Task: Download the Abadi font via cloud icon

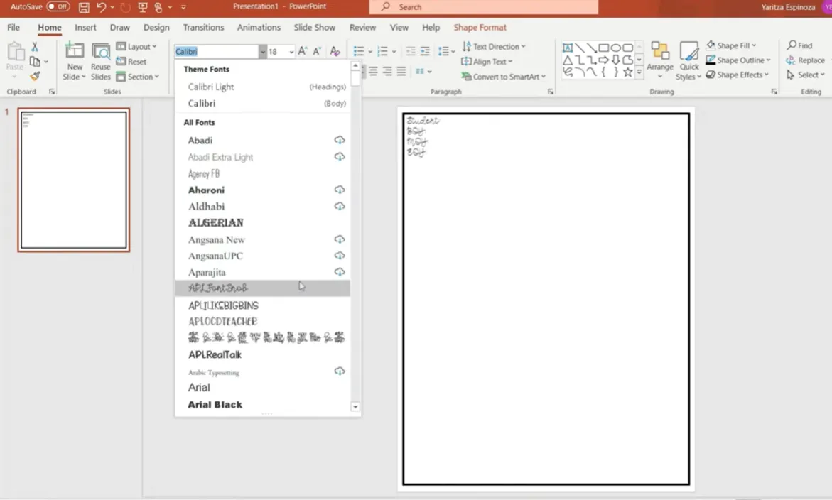Action: coord(340,140)
